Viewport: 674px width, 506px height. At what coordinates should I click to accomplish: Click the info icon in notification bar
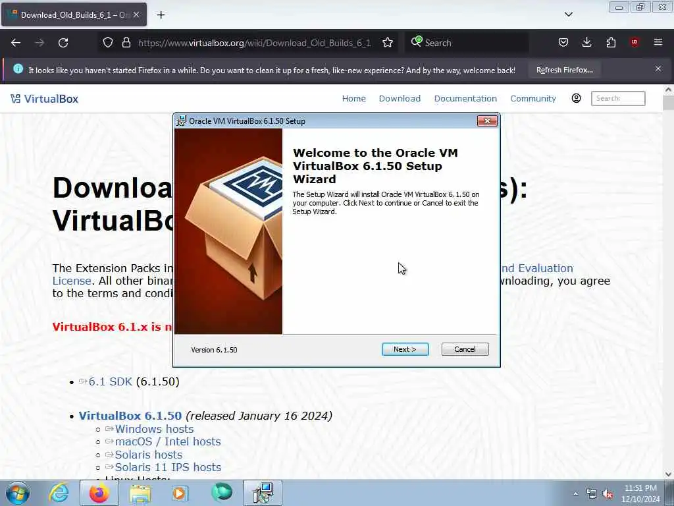[18, 69]
